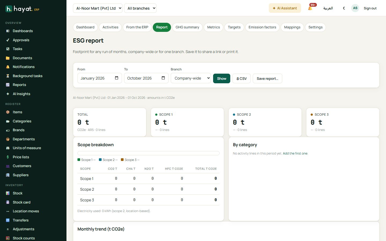Switch to the Activities tab
The image size is (386, 241).
click(x=110, y=27)
